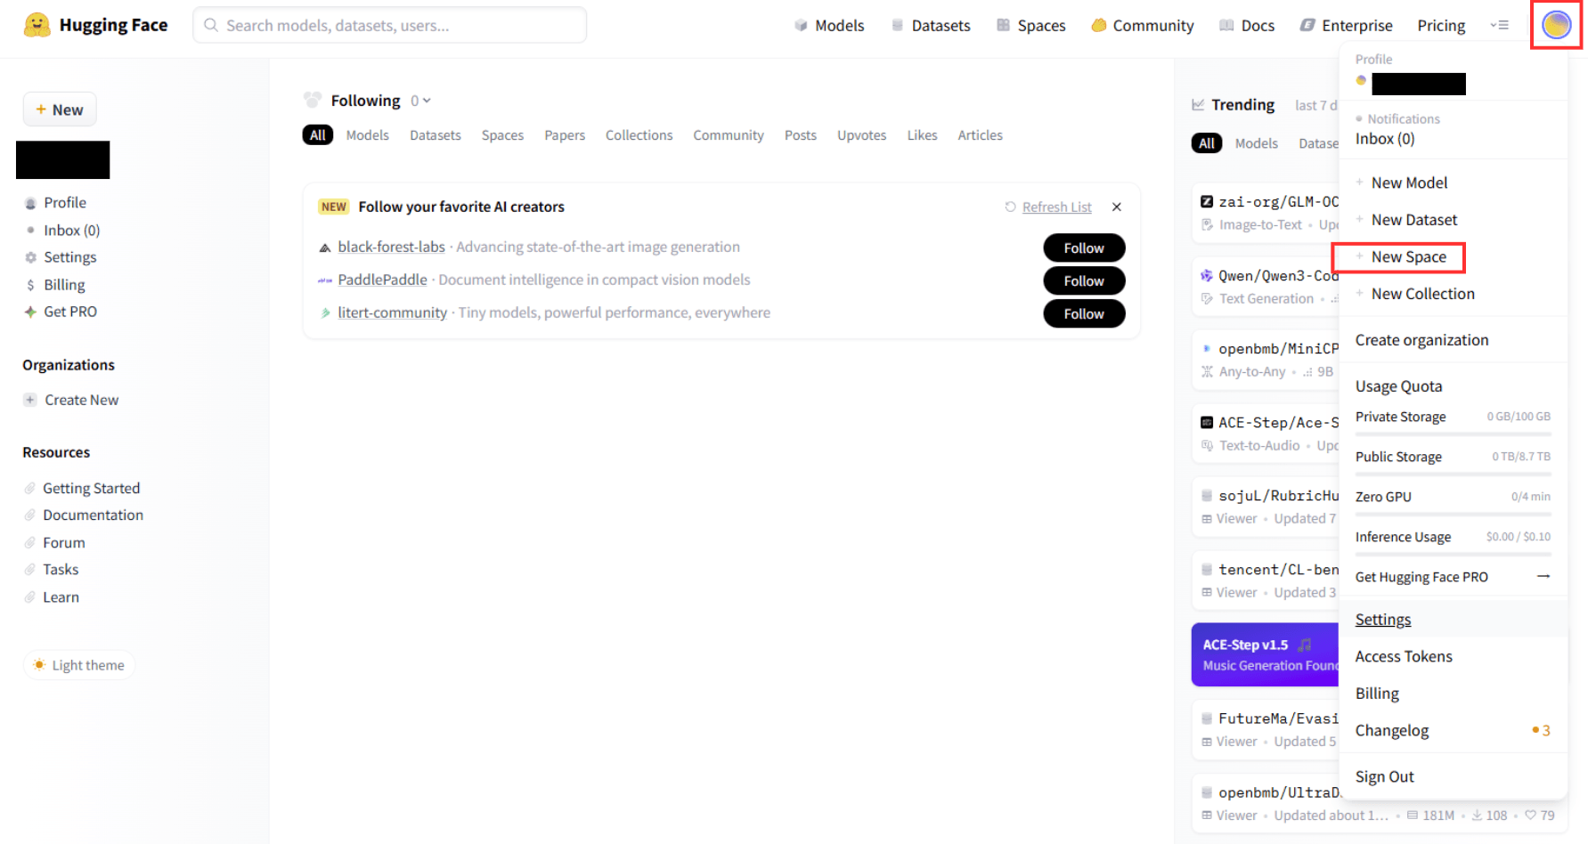This screenshot has width=1588, height=844.
Task: Open Access Tokens from the menu
Action: point(1403,656)
